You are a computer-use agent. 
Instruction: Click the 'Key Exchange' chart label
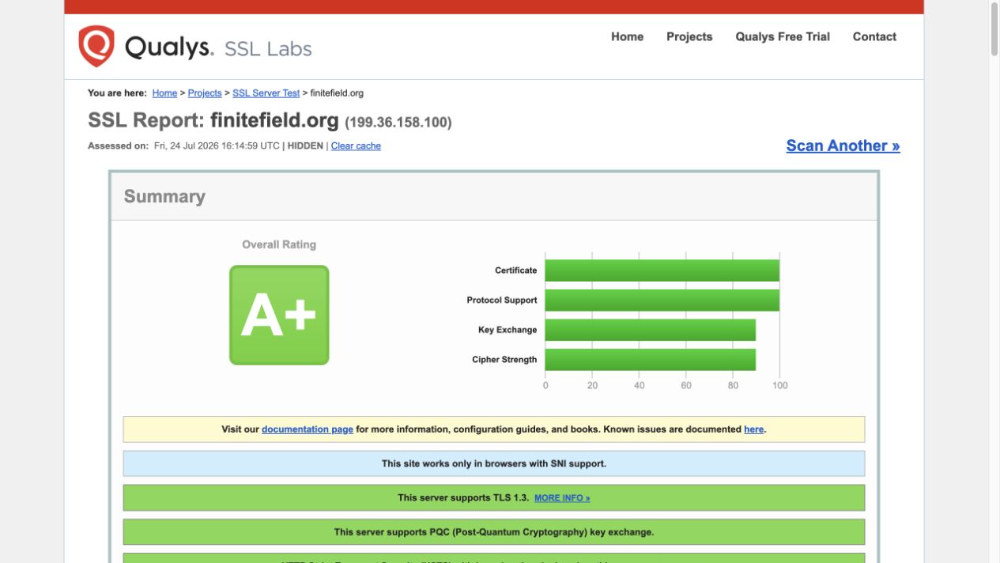pos(508,330)
